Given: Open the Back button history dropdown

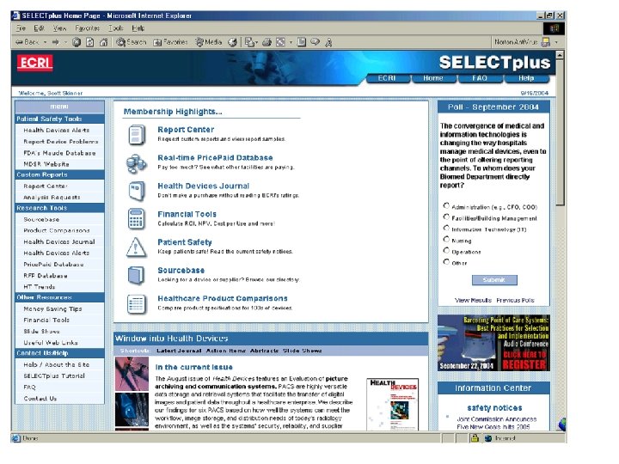Looking at the screenshot, I should [45, 42].
